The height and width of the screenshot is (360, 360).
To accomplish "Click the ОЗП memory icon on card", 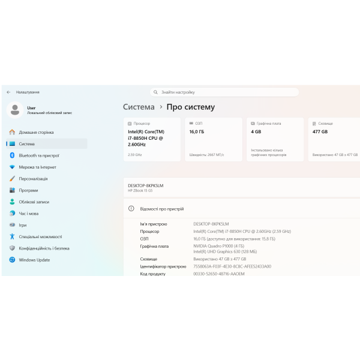I will coord(191,123).
